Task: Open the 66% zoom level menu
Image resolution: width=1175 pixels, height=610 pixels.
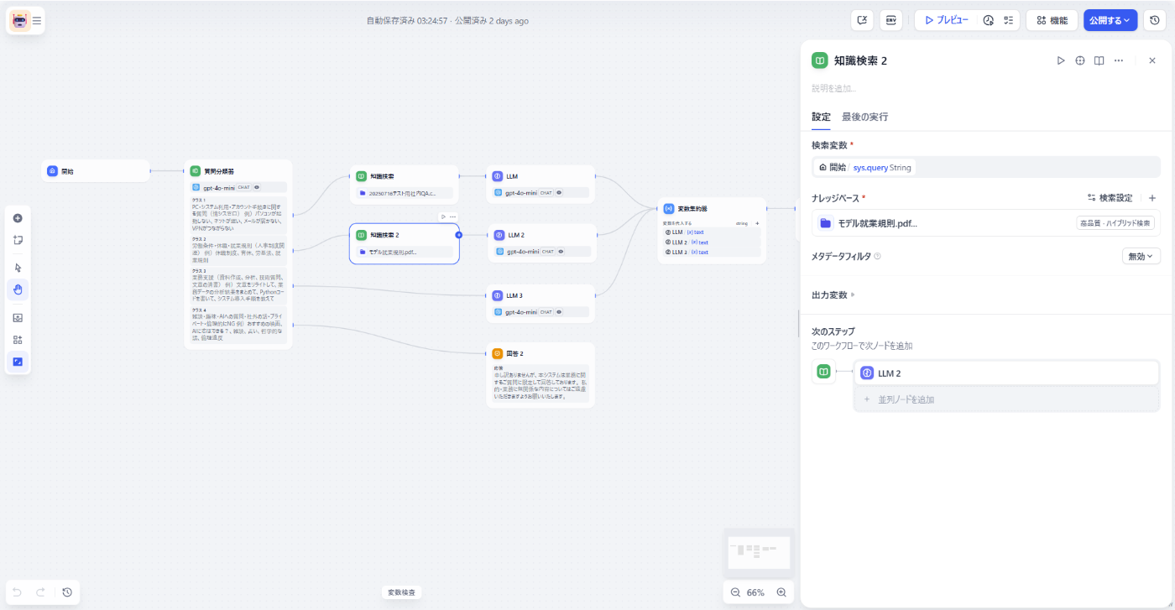Action: click(x=755, y=592)
